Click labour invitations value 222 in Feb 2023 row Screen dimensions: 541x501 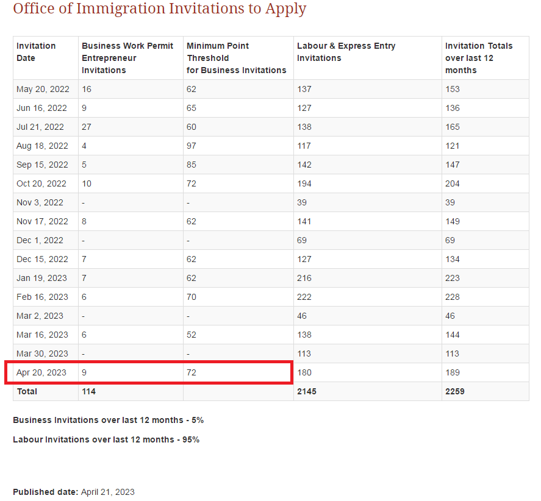[304, 297]
